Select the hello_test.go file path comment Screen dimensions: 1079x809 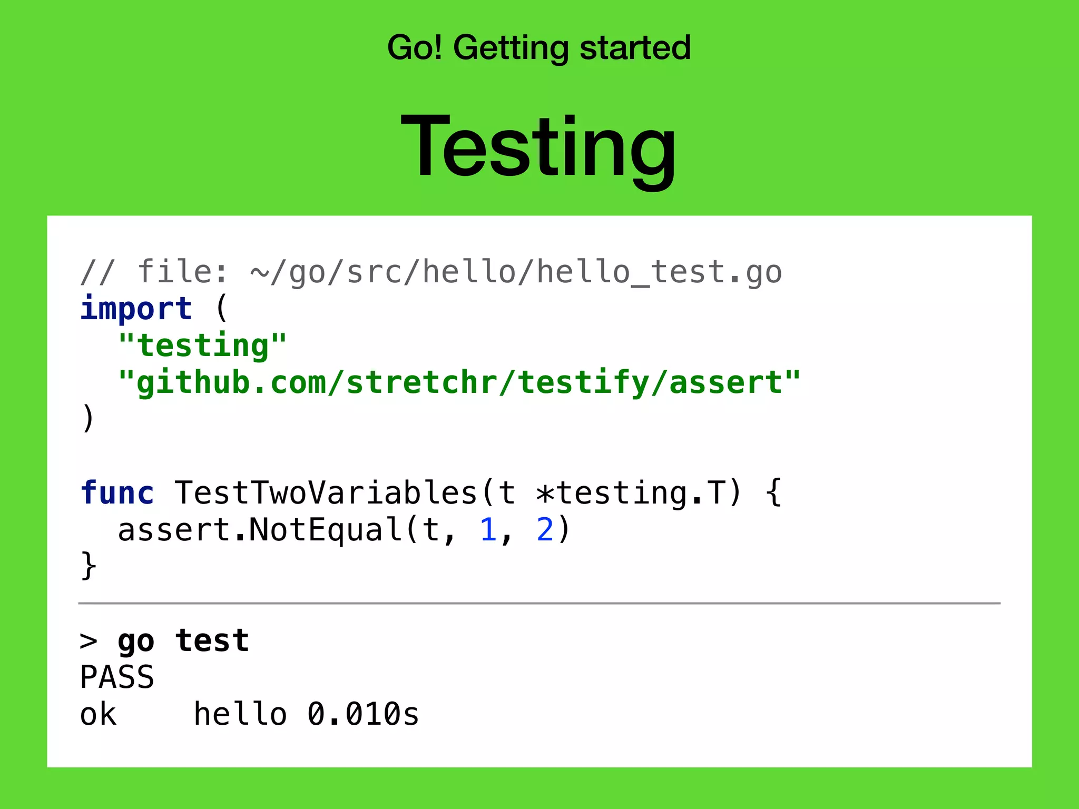coord(431,272)
